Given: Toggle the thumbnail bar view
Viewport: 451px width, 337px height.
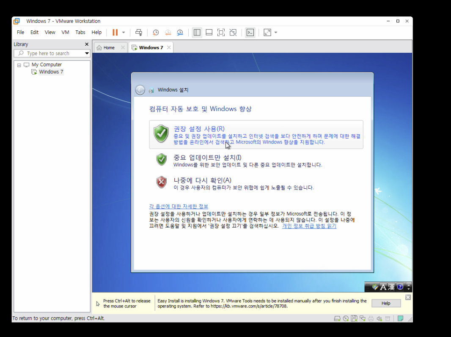Looking at the screenshot, I should click(209, 33).
